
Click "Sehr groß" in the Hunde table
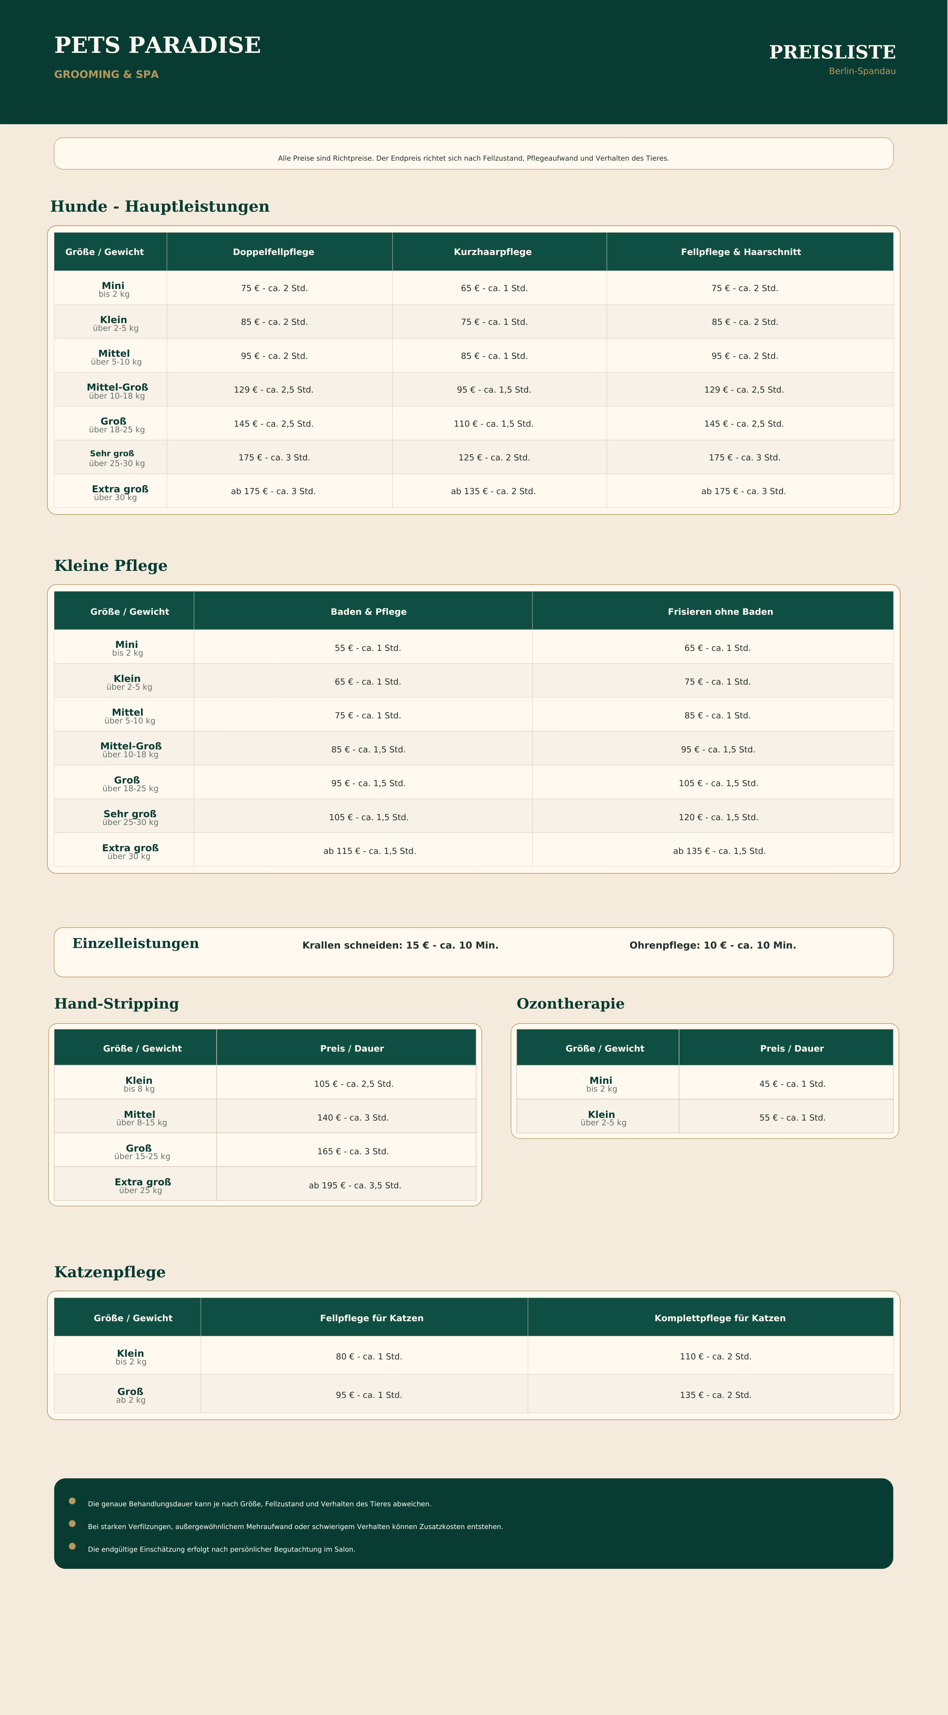[x=112, y=454]
